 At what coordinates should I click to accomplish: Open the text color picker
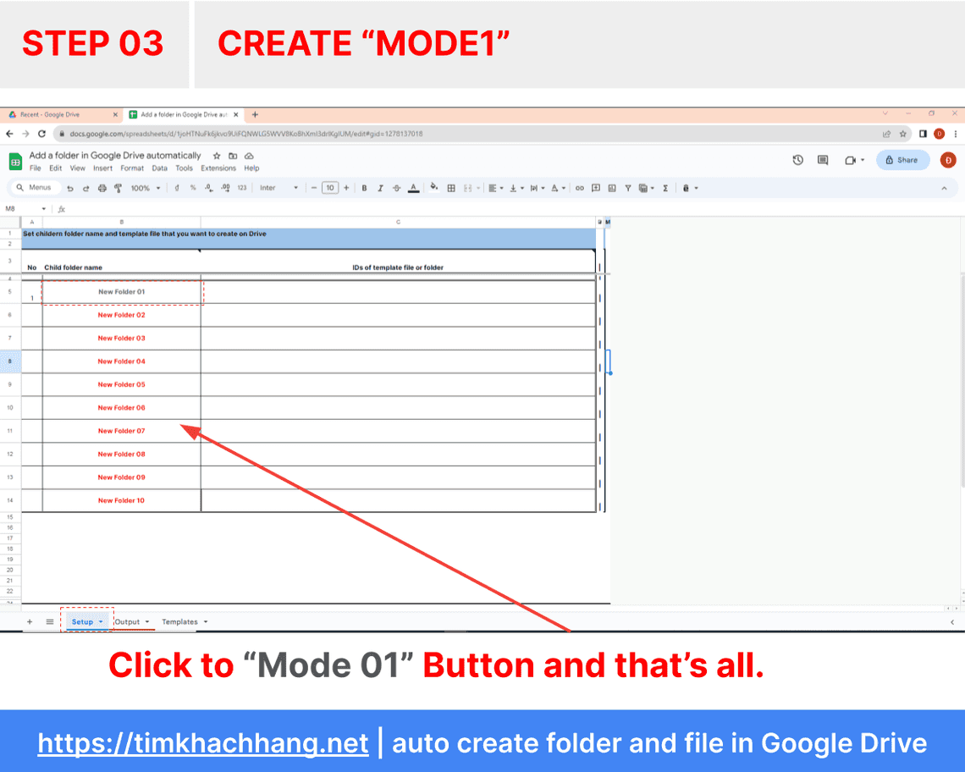(411, 187)
